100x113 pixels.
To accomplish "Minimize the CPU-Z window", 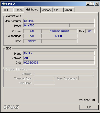I will pos(88,4).
